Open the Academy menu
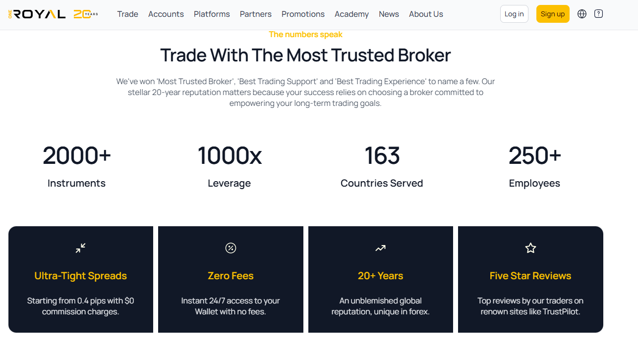This screenshot has width=638, height=350. tap(351, 14)
